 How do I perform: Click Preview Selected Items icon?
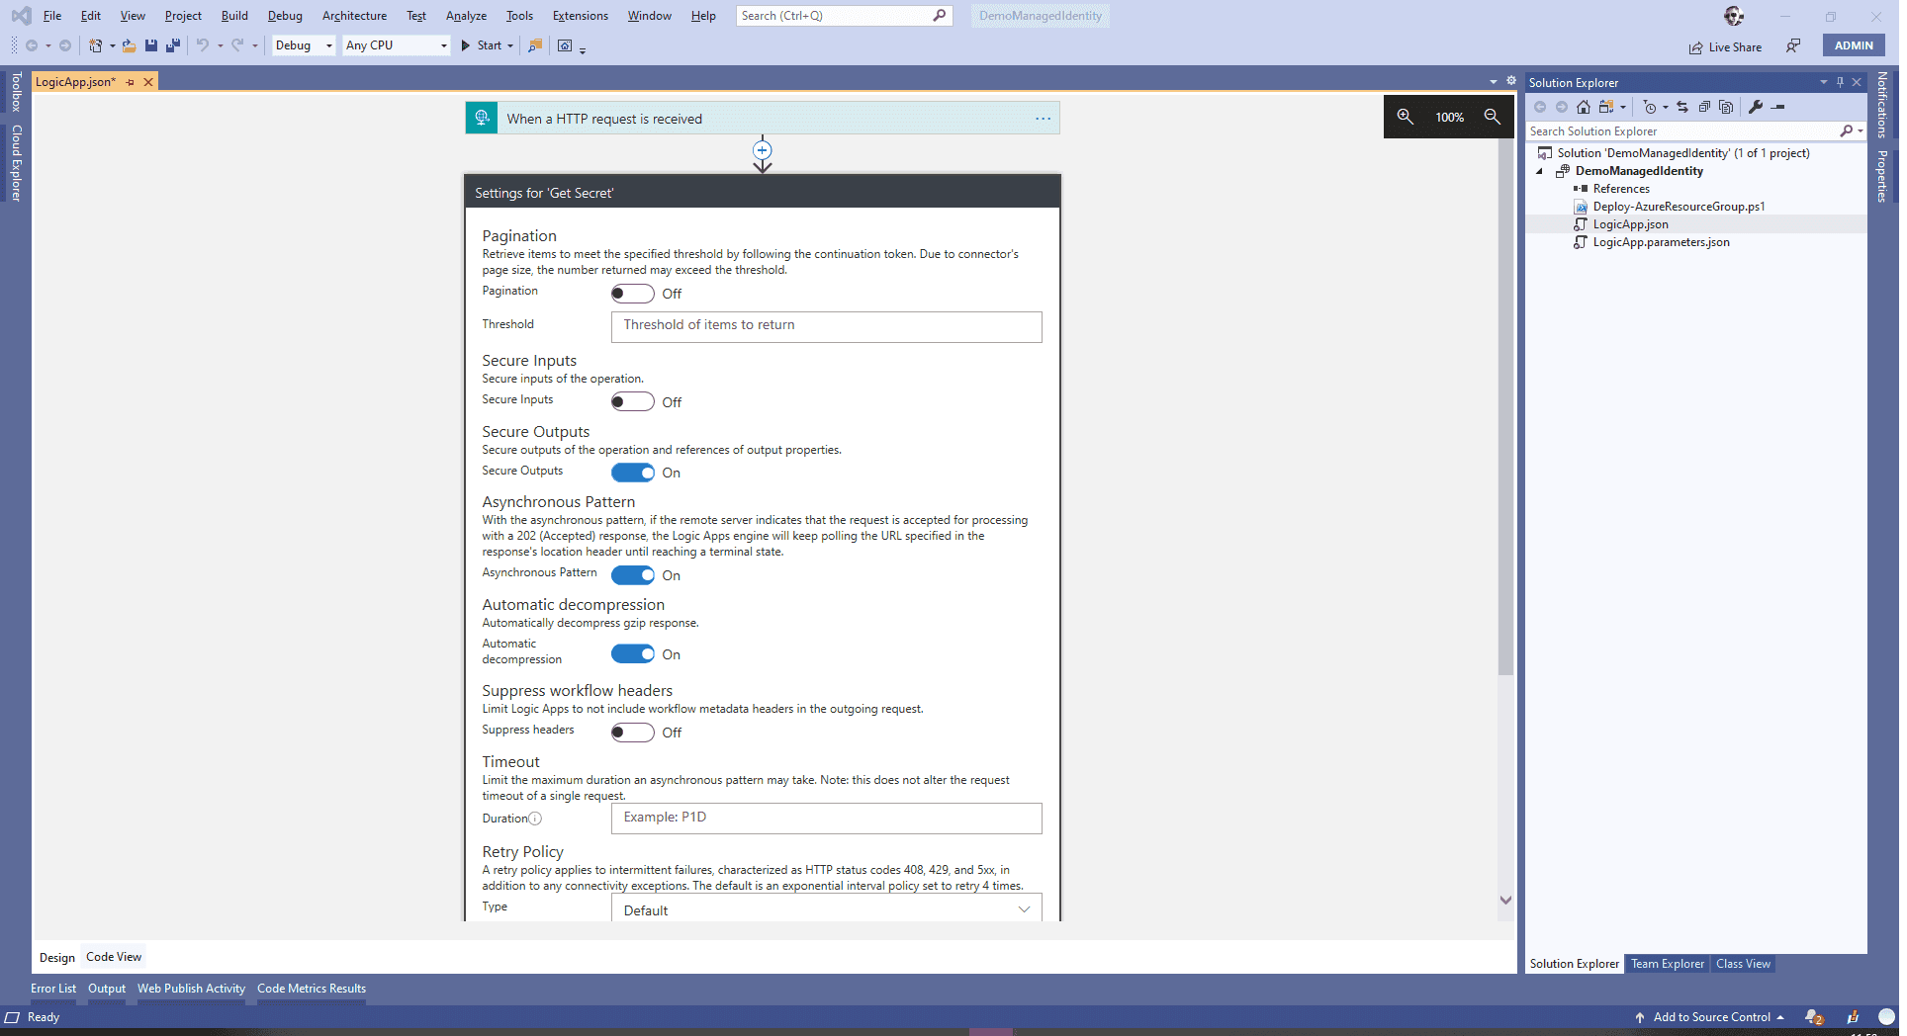point(1778,107)
